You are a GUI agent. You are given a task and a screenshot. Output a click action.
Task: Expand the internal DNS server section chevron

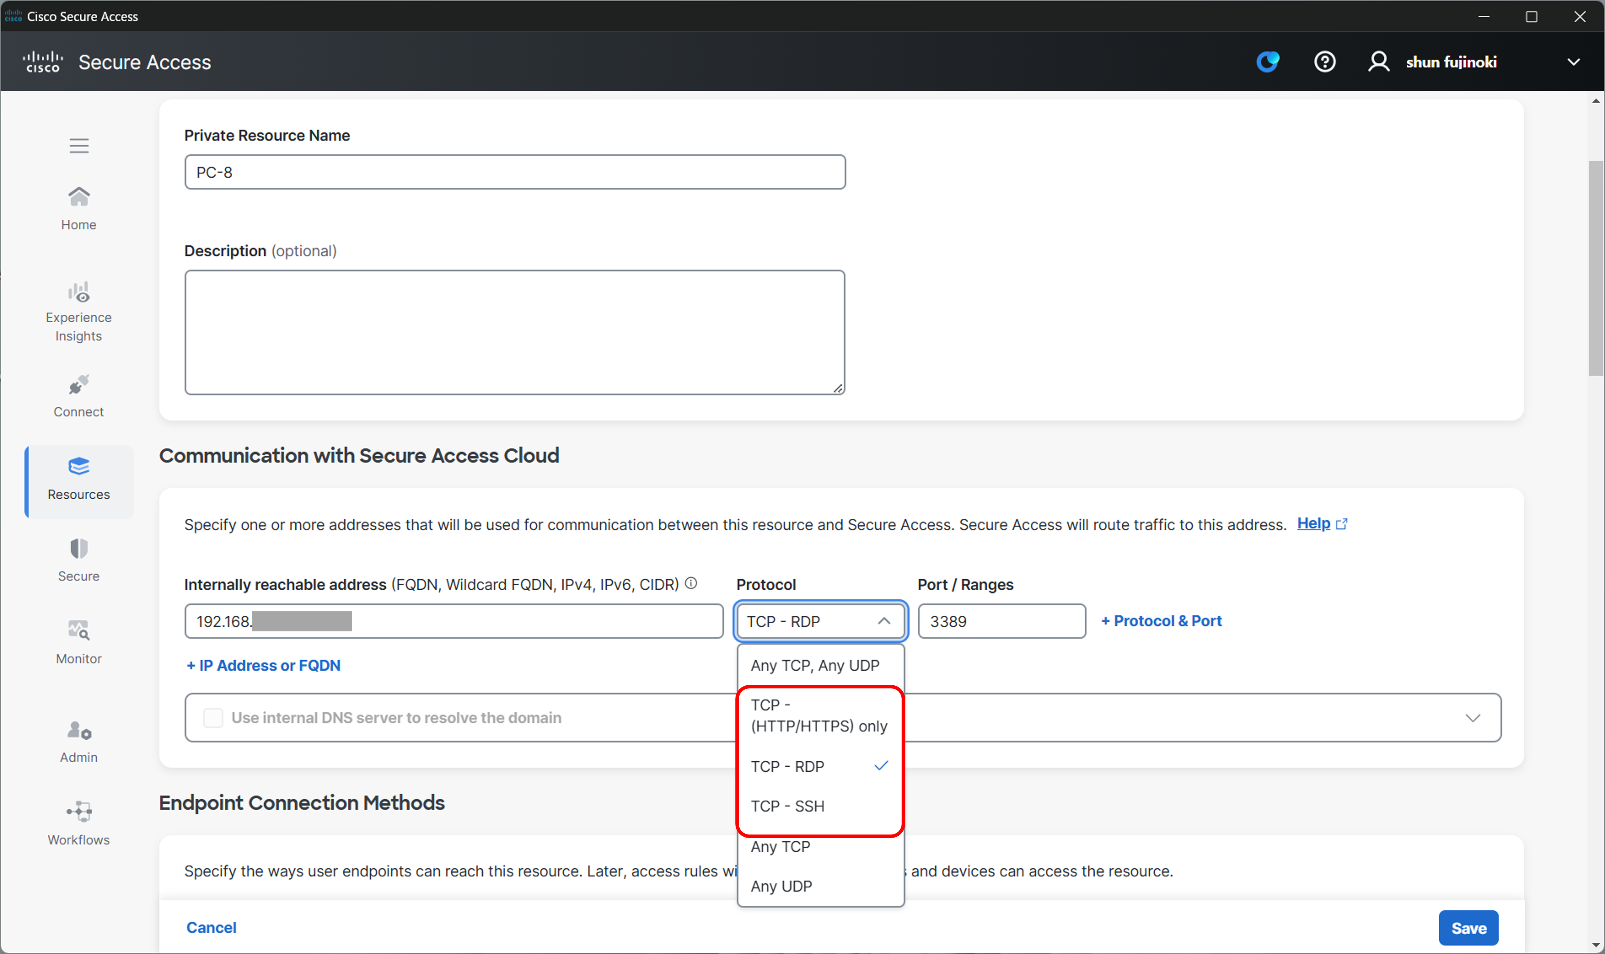pyautogui.click(x=1473, y=717)
